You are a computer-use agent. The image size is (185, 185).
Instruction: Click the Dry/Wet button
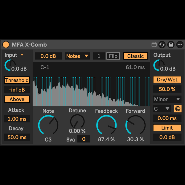[167, 80]
